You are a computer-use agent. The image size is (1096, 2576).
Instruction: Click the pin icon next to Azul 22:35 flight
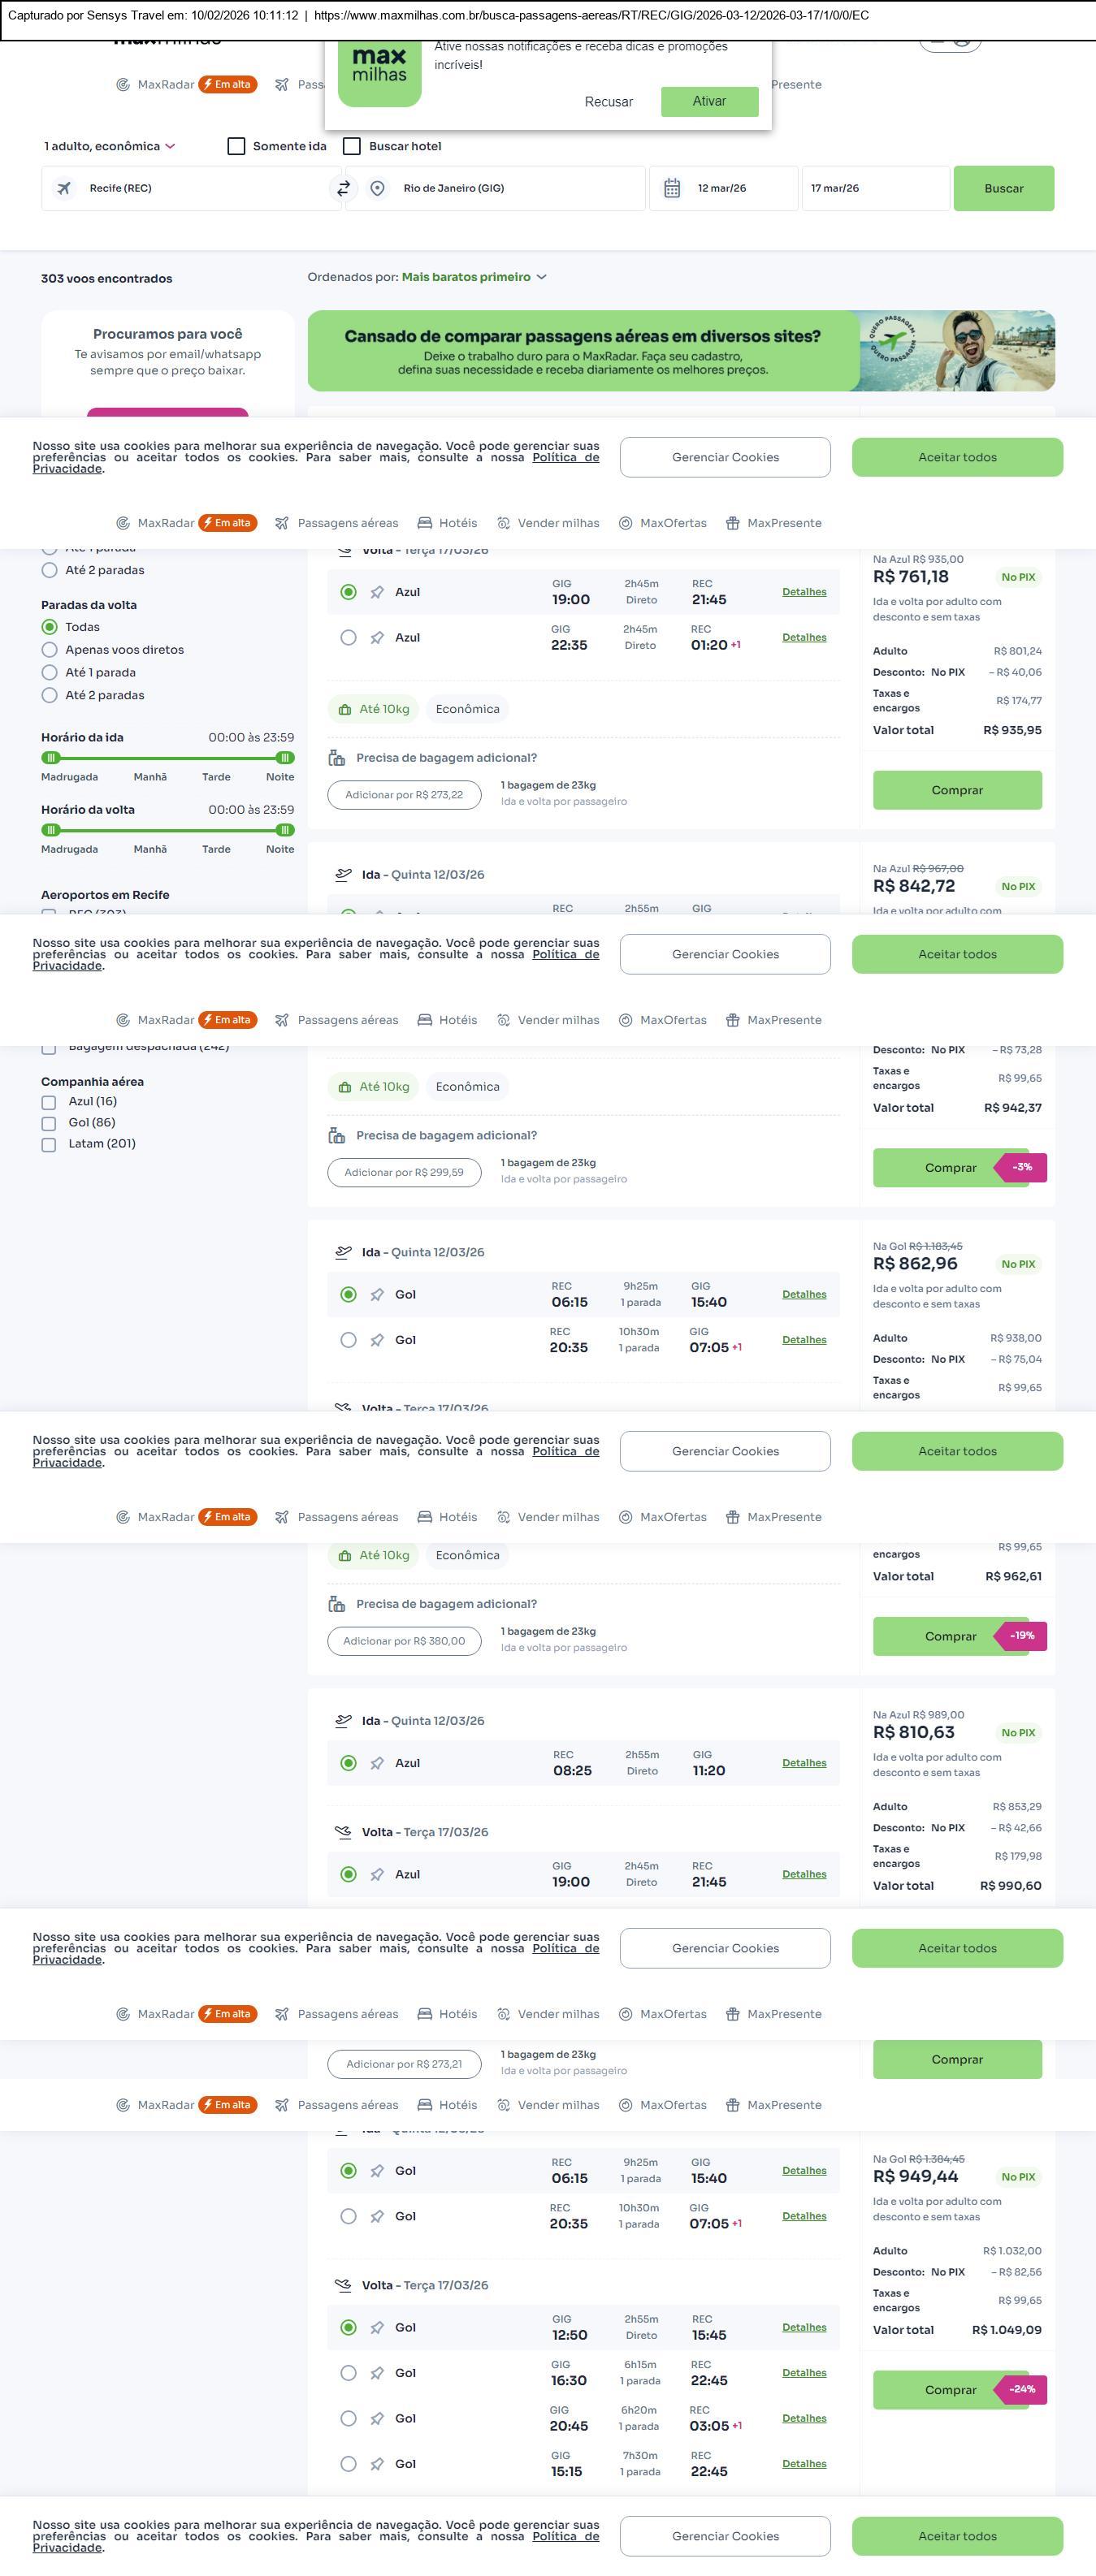(377, 638)
